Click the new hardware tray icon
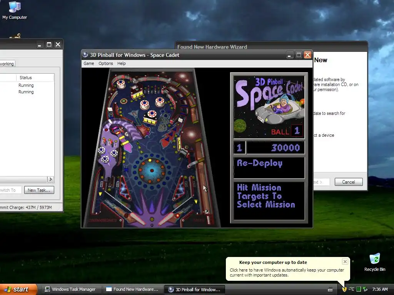Image resolution: width=394 pixels, height=295 pixels. click(x=351, y=289)
